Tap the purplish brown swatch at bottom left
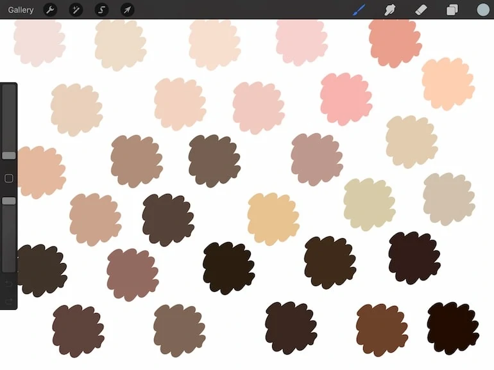Screen dimensions: 494x370 78,331
